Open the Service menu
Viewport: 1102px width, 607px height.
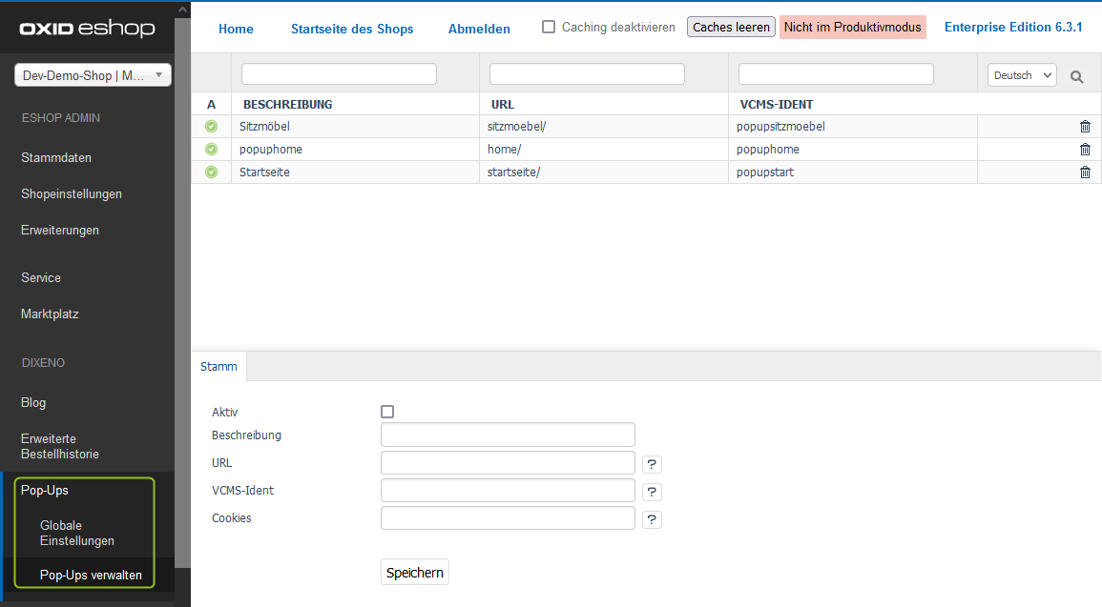coord(41,278)
